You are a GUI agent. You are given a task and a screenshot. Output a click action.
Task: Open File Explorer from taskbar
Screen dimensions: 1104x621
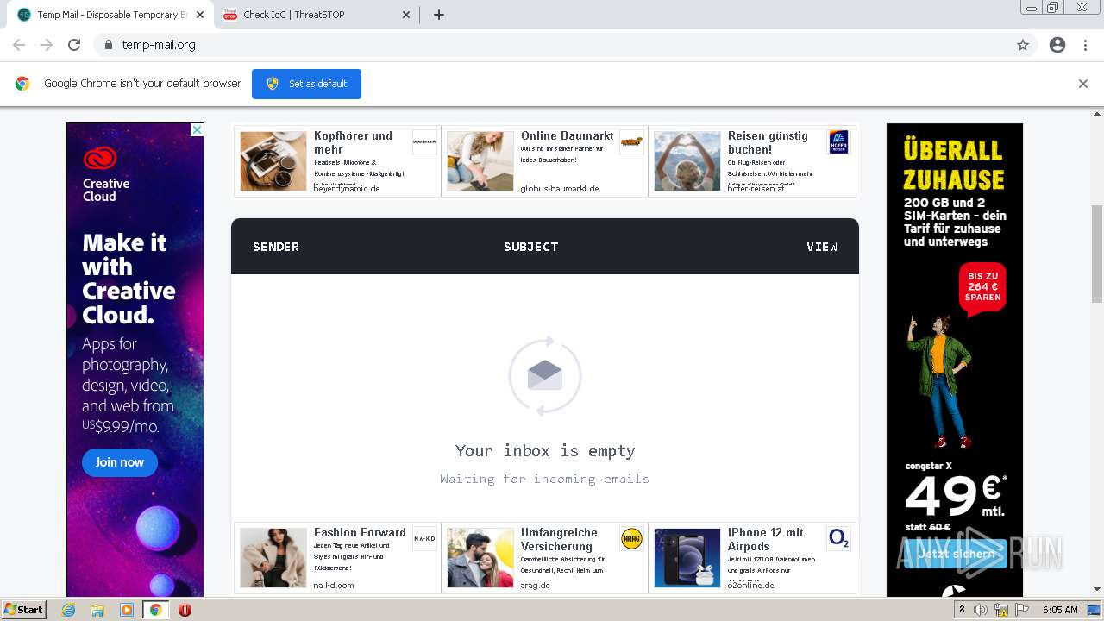coord(97,610)
